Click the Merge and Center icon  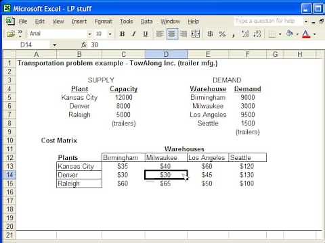(x=196, y=34)
